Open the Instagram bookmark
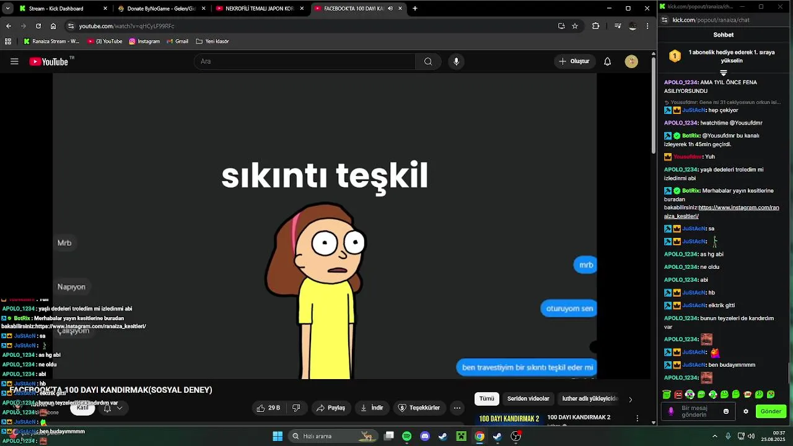This screenshot has height=446, width=793. [x=144, y=42]
